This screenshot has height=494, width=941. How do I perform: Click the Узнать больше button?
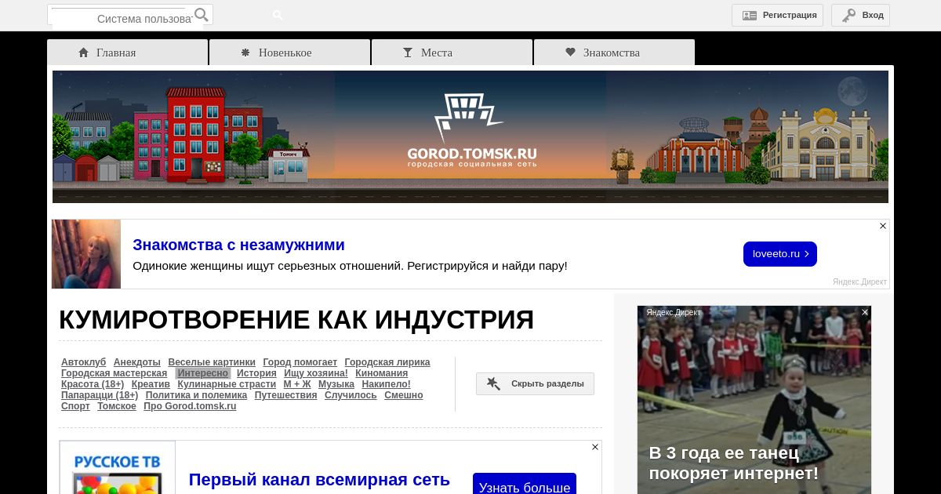[525, 484]
